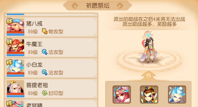Select 菩提老祖 hero portrait
198x107 pixels.
15,89
